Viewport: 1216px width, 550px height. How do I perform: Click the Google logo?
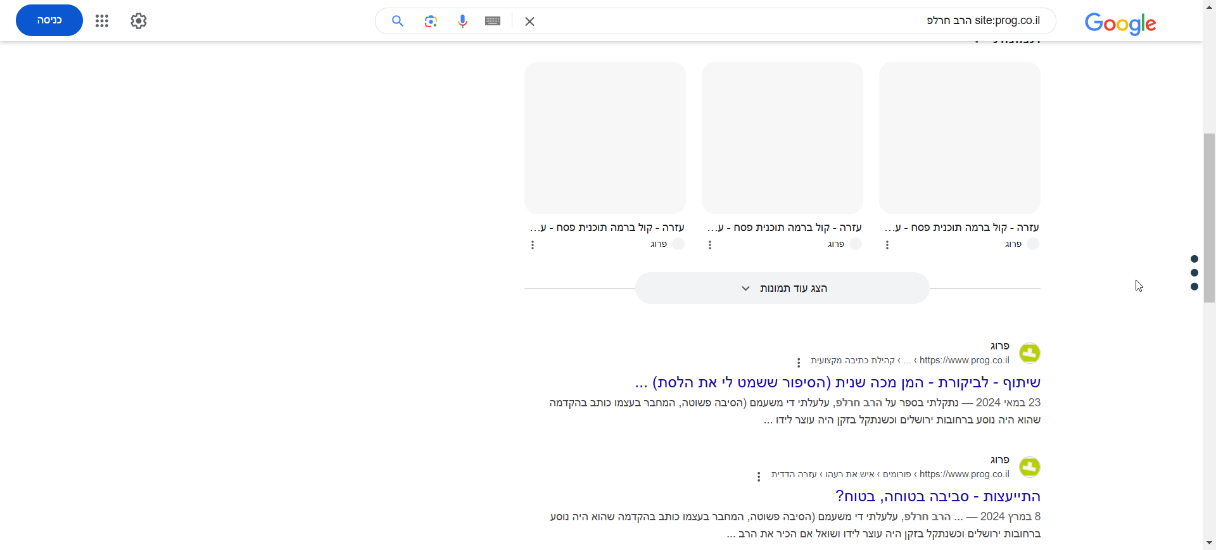(x=1120, y=23)
